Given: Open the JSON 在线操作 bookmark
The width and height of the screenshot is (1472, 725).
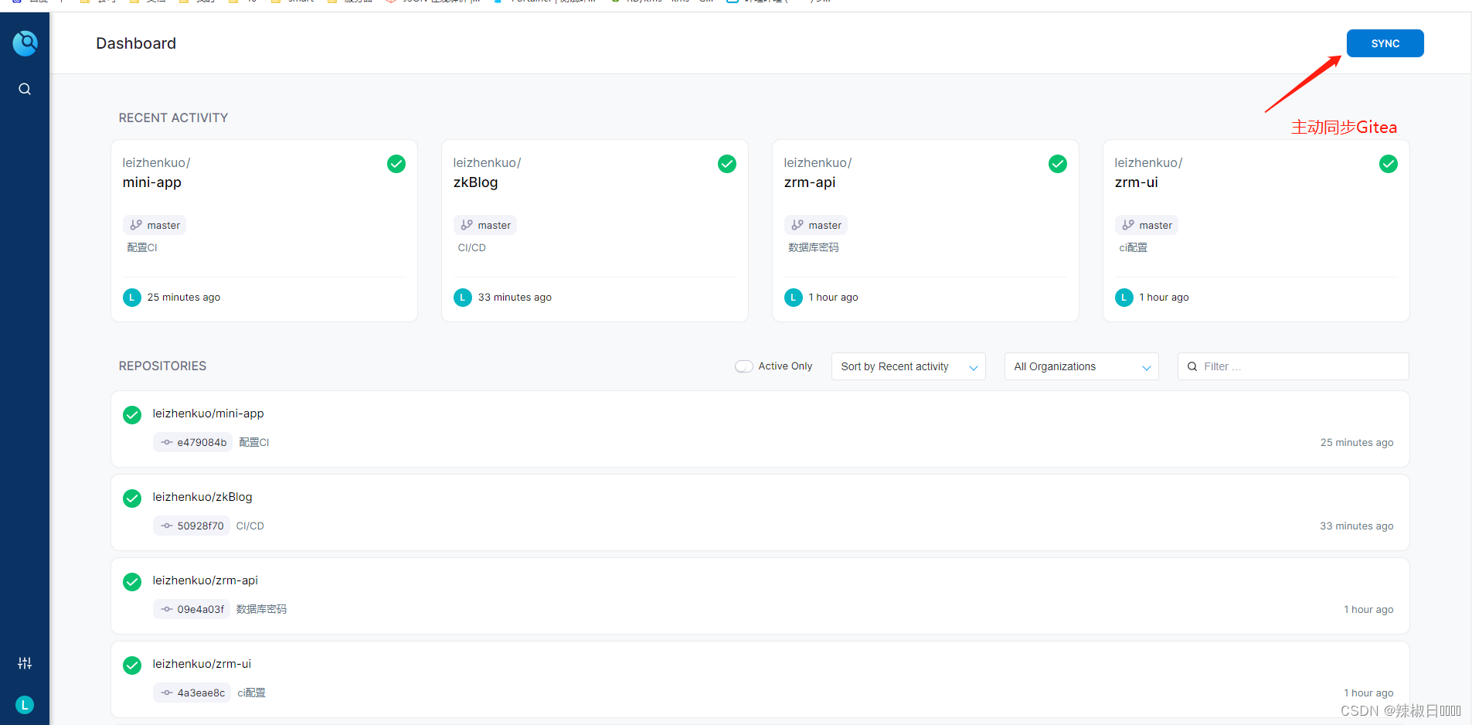Looking at the screenshot, I should coord(433,2).
